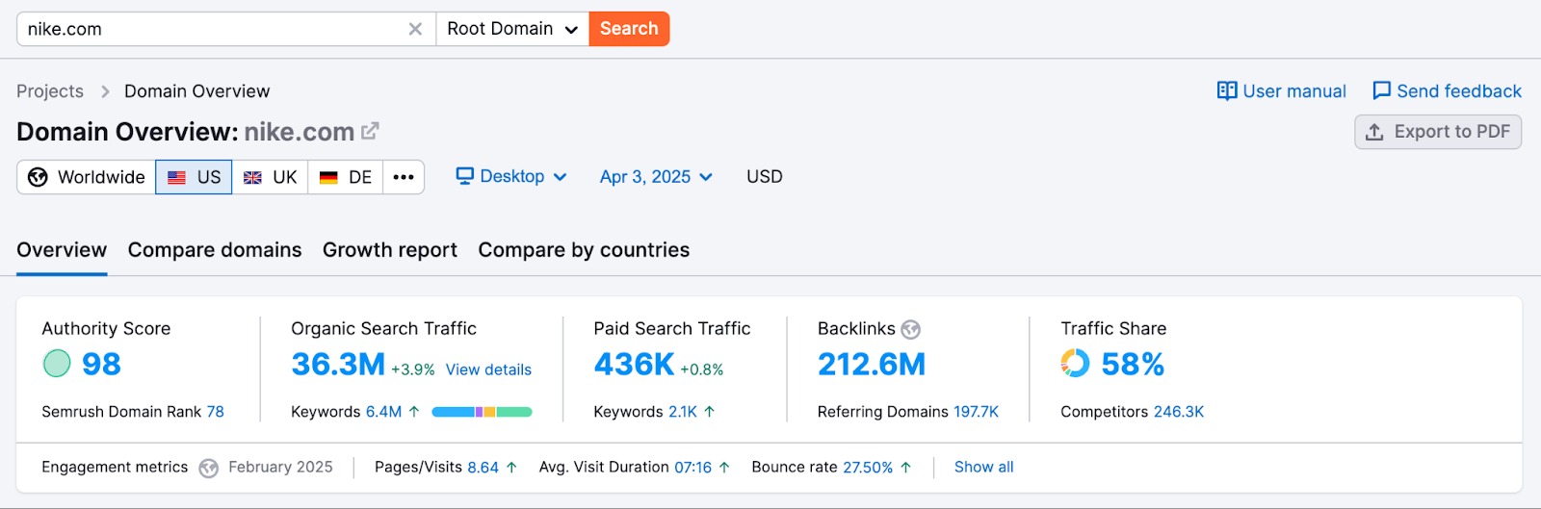Click Backlinks 212.6M value
This screenshot has height=509, width=1541.
[872, 364]
